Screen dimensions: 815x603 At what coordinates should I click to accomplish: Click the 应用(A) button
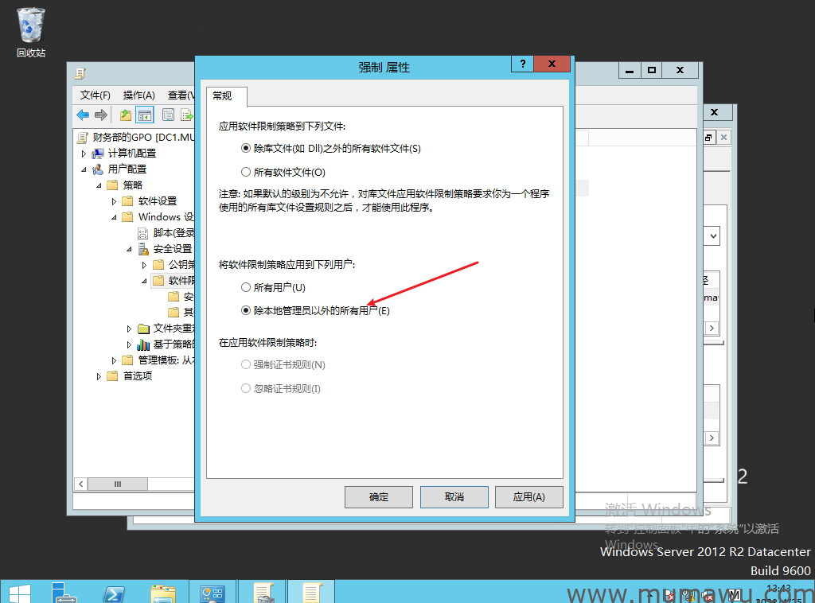click(528, 497)
